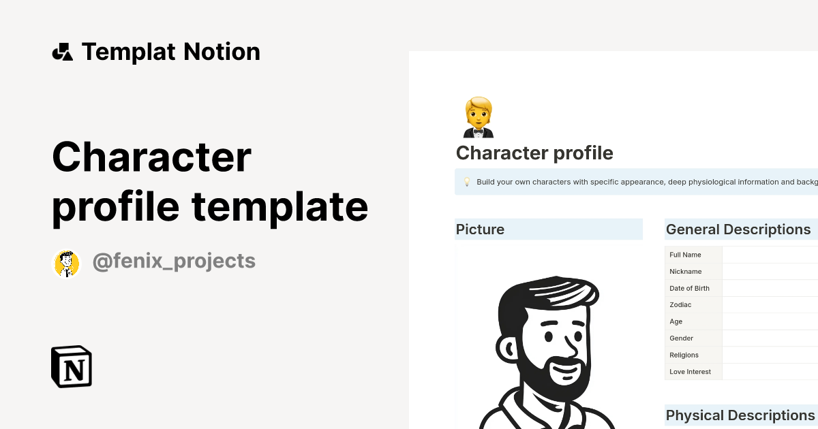Image resolution: width=818 pixels, height=429 pixels.
Task: Click the Love Interest row
Action: [x=690, y=372]
